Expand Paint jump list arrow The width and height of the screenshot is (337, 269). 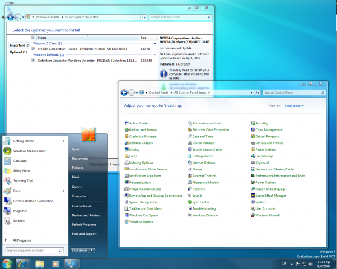pos(64,191)
